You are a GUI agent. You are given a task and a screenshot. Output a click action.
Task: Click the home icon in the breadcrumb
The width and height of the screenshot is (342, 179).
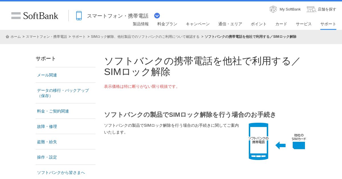click(7, 37)
